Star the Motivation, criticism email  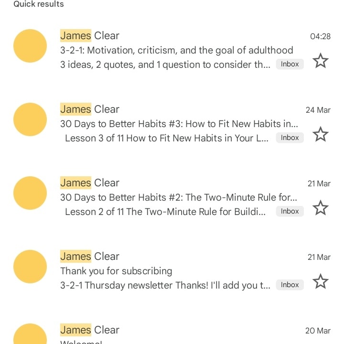[x=320, y=61]
